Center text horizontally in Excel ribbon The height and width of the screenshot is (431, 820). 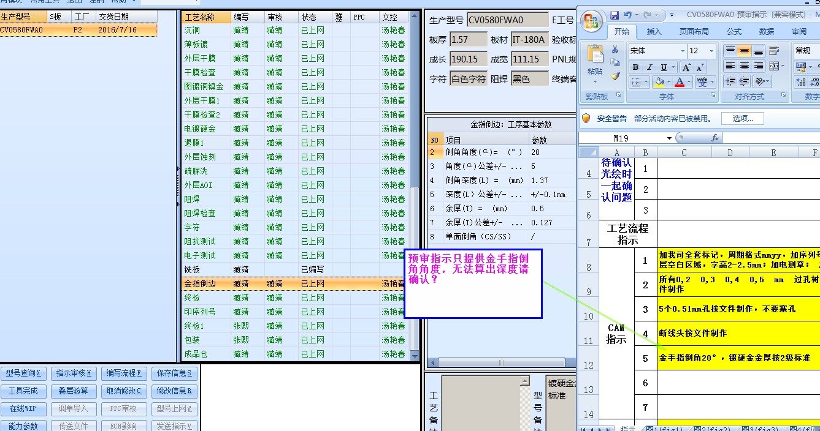(744, 66)
